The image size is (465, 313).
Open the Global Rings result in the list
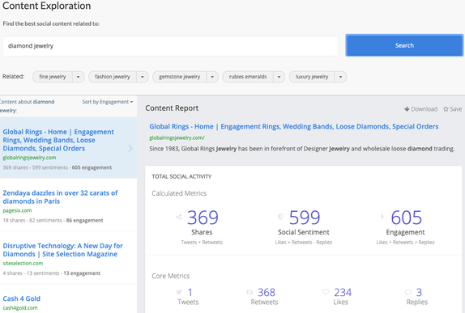[58, 140]
